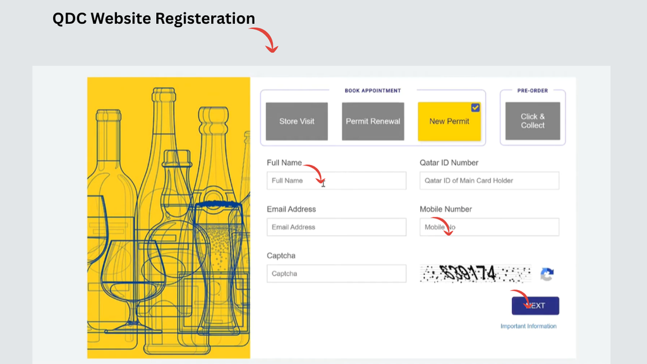Click the BOOK APPOINTMENT section heading

coord(373,90)
